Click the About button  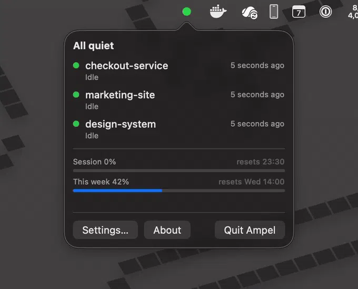click(167, 230)
